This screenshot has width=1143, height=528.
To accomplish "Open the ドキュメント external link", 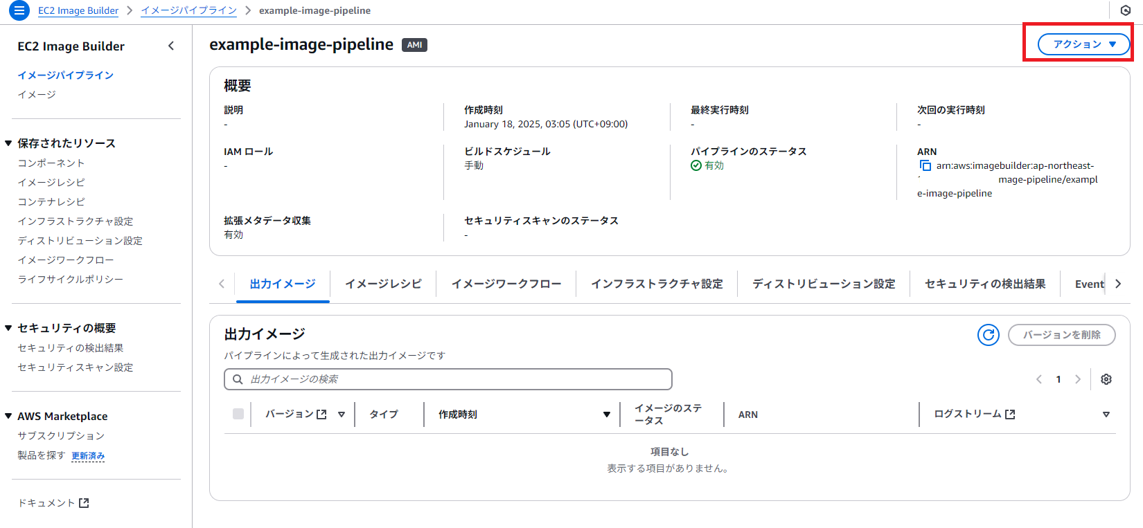I will click(x=53, y=503).
